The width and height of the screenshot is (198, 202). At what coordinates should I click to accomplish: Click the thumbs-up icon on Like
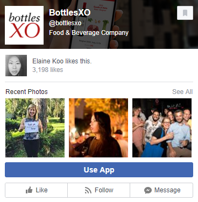[29, 190]
